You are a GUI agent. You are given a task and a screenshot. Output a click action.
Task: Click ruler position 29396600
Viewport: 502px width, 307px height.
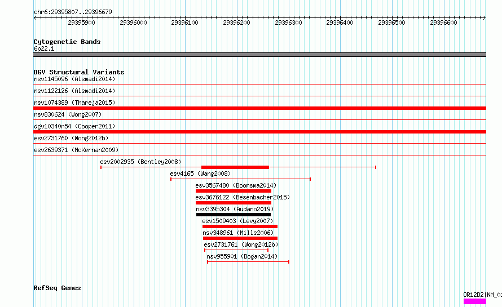click(x=444, y=23)
